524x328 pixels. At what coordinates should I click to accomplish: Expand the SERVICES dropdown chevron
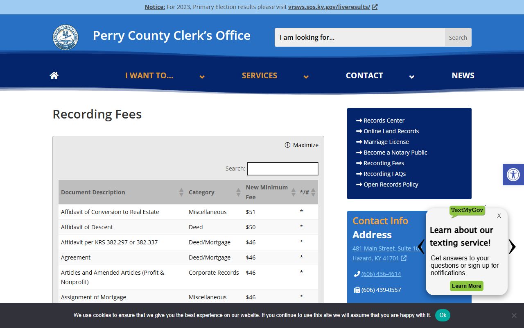tap(306, 77)
